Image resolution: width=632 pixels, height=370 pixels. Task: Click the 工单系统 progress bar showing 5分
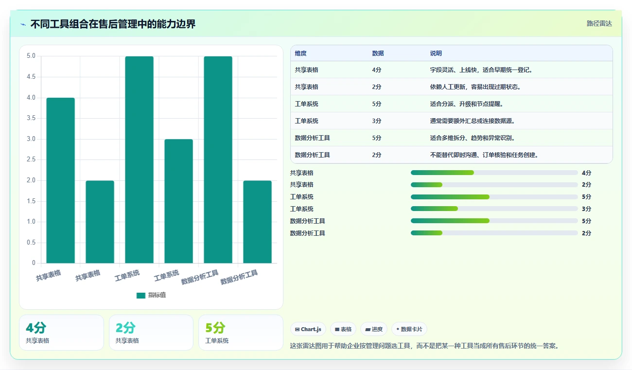coord(494,197)
